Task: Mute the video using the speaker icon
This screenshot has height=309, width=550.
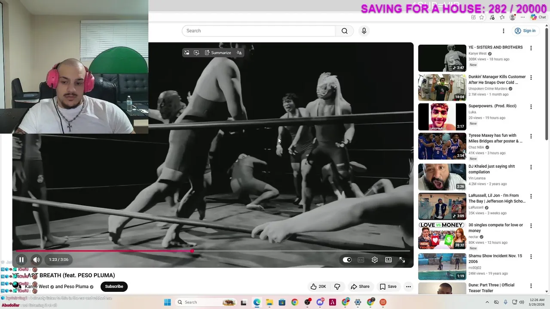Action: (x=37, y=260)
